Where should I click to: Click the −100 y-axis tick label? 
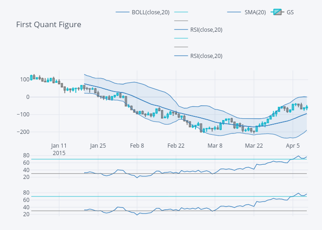point(23,115)
